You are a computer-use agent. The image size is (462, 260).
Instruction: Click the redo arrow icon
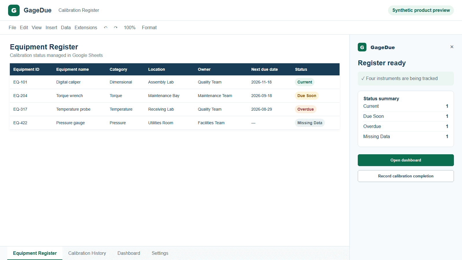[115, 27]
